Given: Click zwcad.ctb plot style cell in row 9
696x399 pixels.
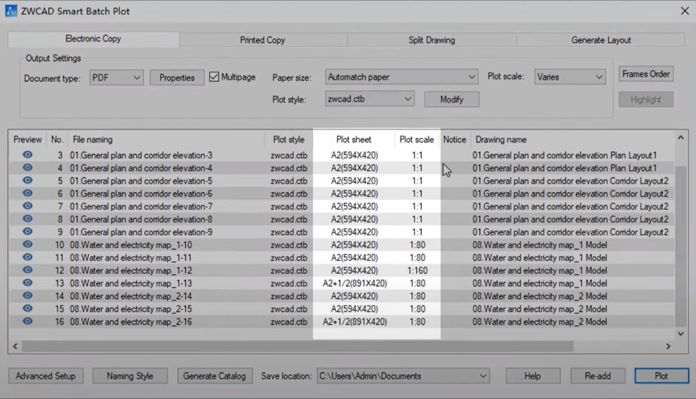Looking at the screenshot, I should pyautogui.click(x=289, y=232).
